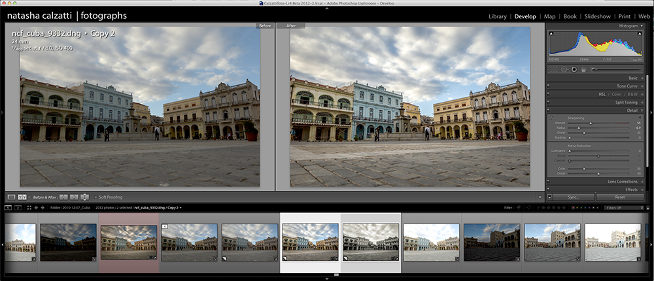Image resolution: width=654 pixels, height=281 pixels.
Task: Select the Red Eye Correction tool
Action: (x=574, y=69)
